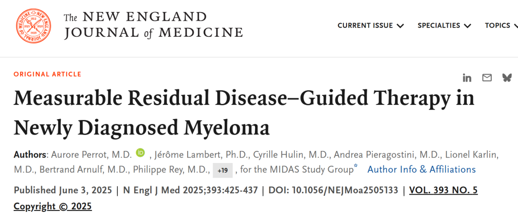This screenshot has width=518, height=219.
Task: Click the article title heading
Action: pos(244,113)
